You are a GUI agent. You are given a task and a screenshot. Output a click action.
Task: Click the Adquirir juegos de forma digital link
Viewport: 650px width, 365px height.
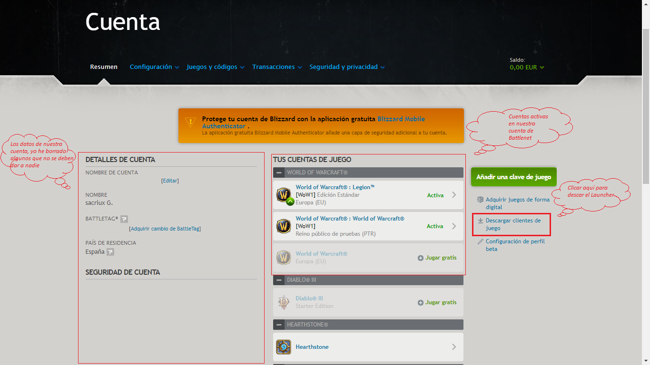point(518,203)
